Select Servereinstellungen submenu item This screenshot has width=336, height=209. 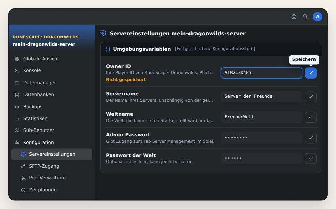[52, 154]
